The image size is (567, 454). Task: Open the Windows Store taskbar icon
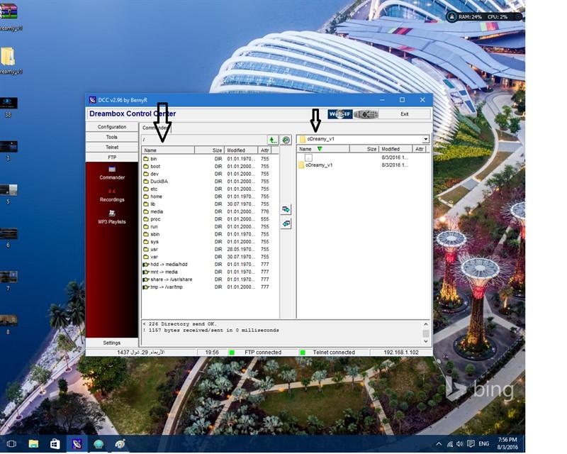55,444
